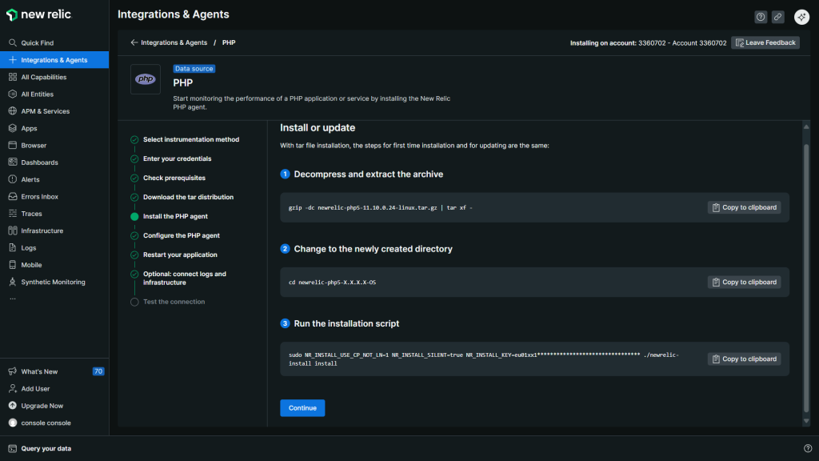Viewport: 819px width, 461px height.
Task: Select the 'Check prerequisites' completed step
Action: point(174,178)
